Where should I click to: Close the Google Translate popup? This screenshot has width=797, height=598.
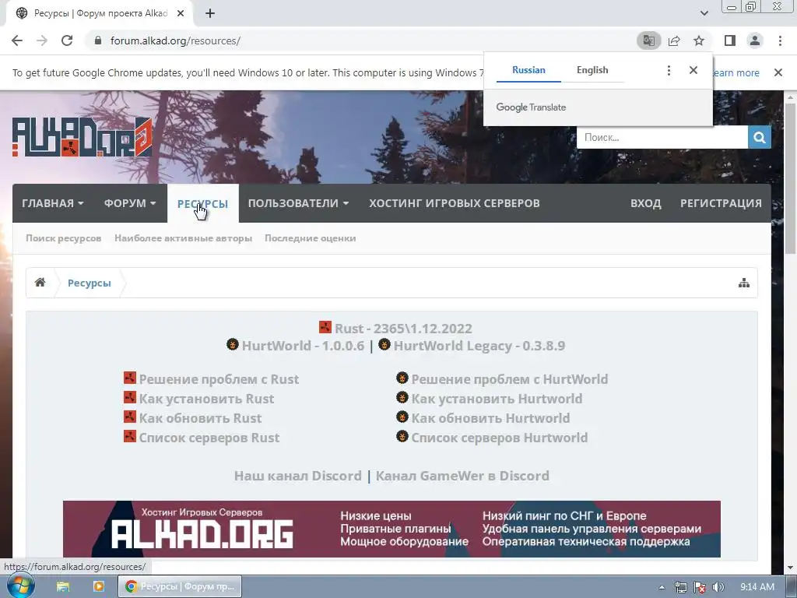coord(693,70)
